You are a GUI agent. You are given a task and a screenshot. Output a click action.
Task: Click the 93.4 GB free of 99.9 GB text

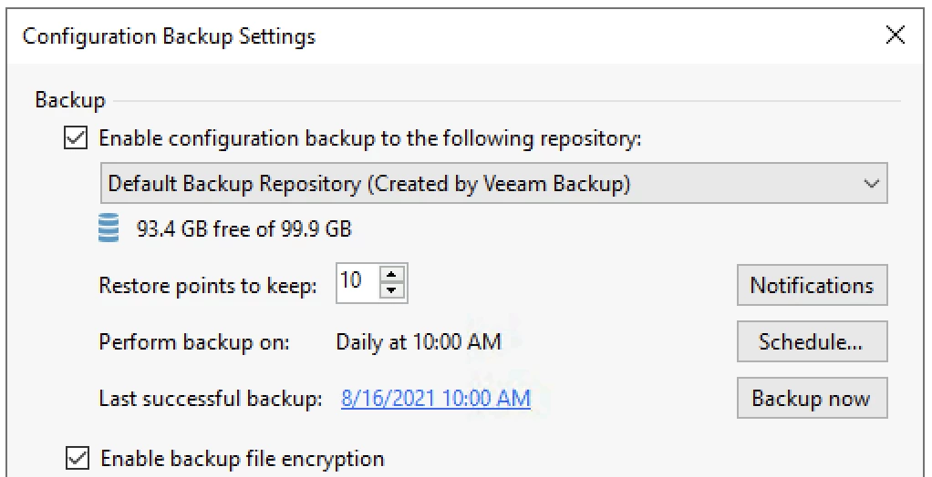pyautogui.click(x=243, y=229)
